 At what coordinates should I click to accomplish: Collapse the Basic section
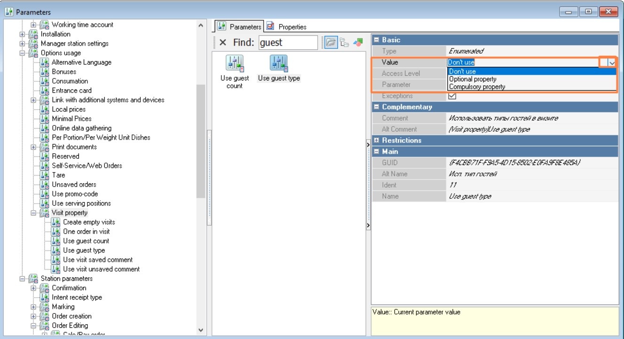(376, 40)
